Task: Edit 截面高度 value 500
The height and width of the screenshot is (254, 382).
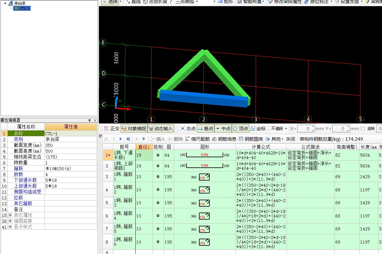Action: coord(71,151)
